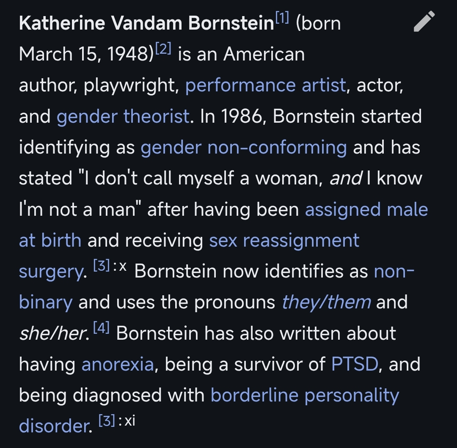The height and width of the screenshot is (448, 457).
Task: Open the PTSD link
Action: pos(355,364)
